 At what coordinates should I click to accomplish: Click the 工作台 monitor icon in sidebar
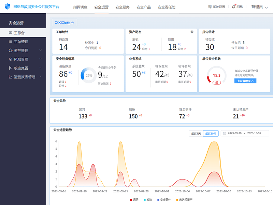[x=11, y=33]
